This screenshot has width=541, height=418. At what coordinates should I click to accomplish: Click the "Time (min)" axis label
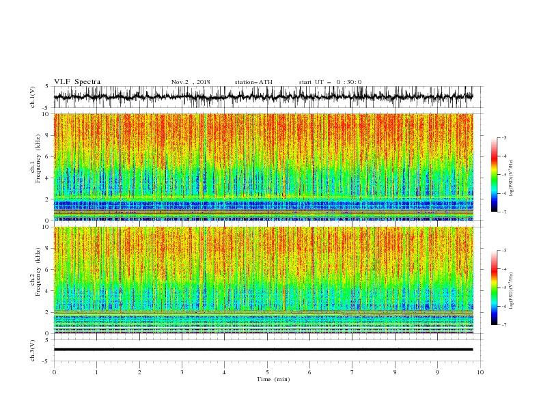(273, 379)
